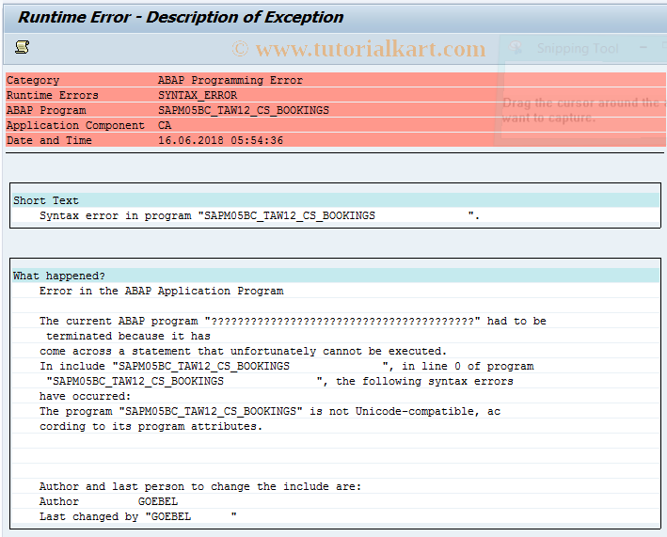667x537 pixels.
Task: Click the 'Runtime Error - Description of Exception' title
Action: [181, 18]
